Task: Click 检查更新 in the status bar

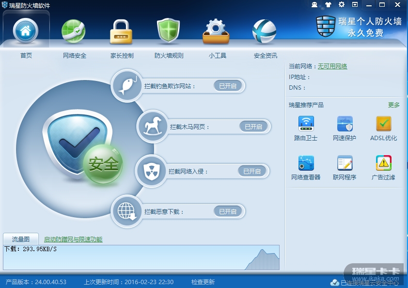Action: pos(203,282)
